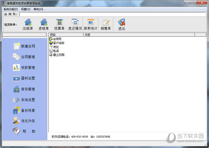Close the application window
209x148 pixels.
(202, 2)
